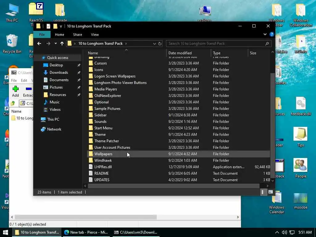
Task: Open the Share ribbon tab
Action: 77,35
